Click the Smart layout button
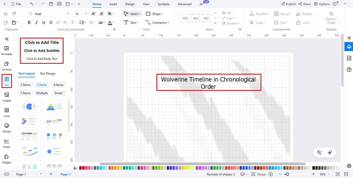This screenshot has height=178, width=353. coord(59,93)
